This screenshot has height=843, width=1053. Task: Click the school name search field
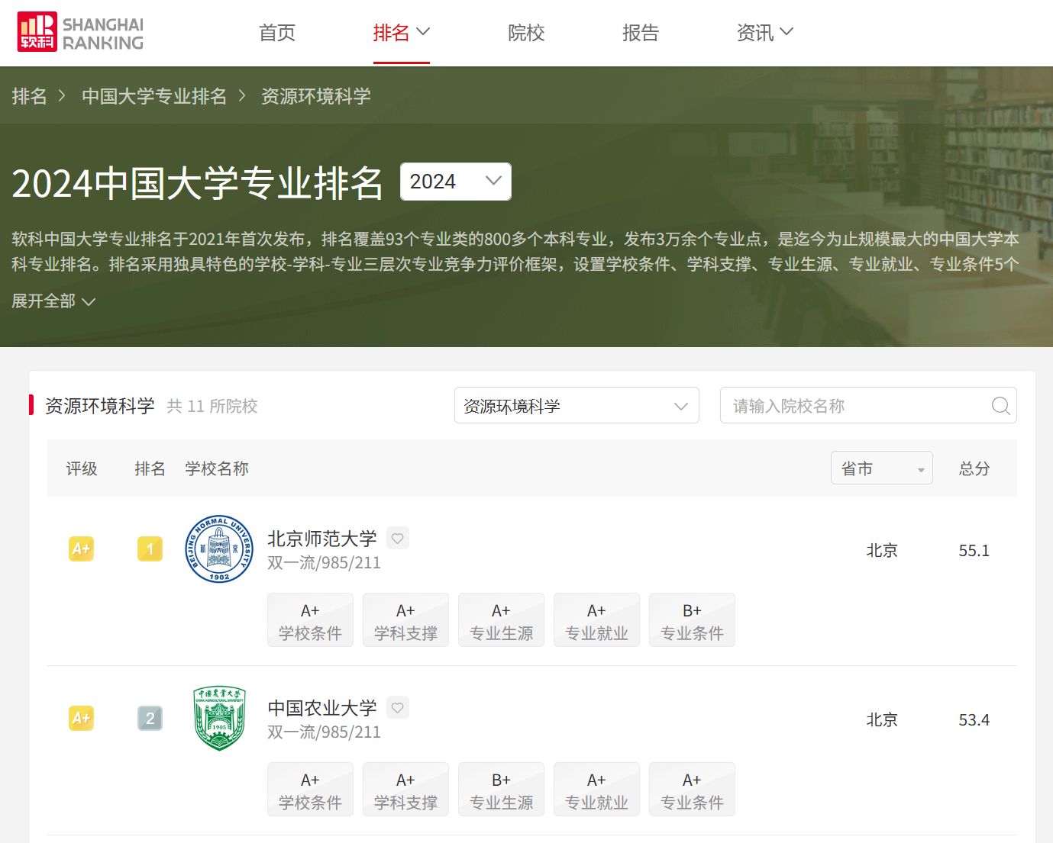[x=855, y=406]
